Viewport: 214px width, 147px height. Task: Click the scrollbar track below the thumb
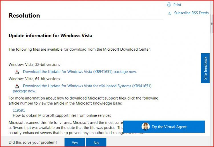pyautogui.click(x=212, y=85)
